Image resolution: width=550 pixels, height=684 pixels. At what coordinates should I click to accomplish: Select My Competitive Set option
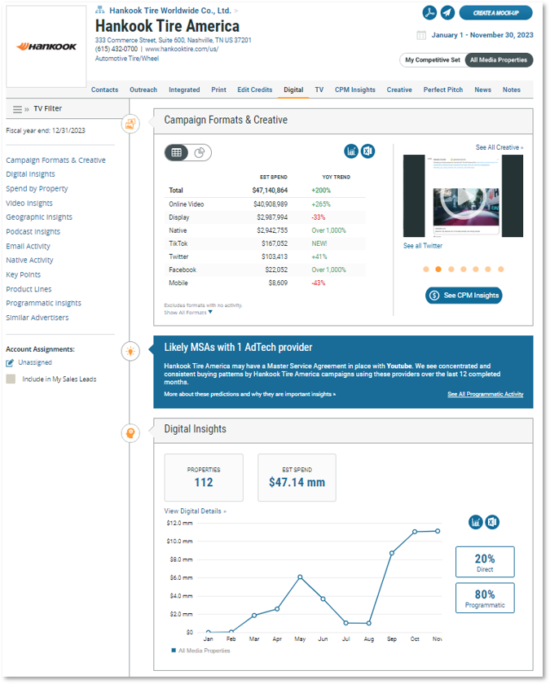point(432,59)
